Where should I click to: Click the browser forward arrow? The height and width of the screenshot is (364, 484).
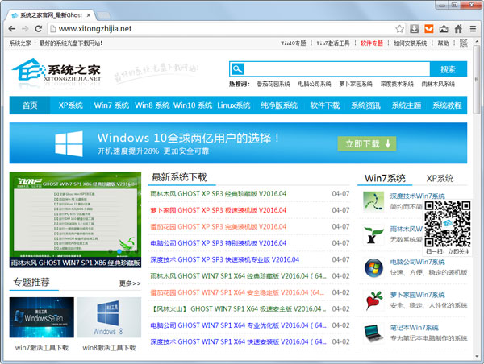pos(25,29)
